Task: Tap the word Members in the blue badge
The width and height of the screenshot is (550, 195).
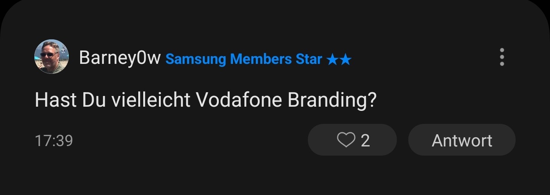Action: click(261, 59)
